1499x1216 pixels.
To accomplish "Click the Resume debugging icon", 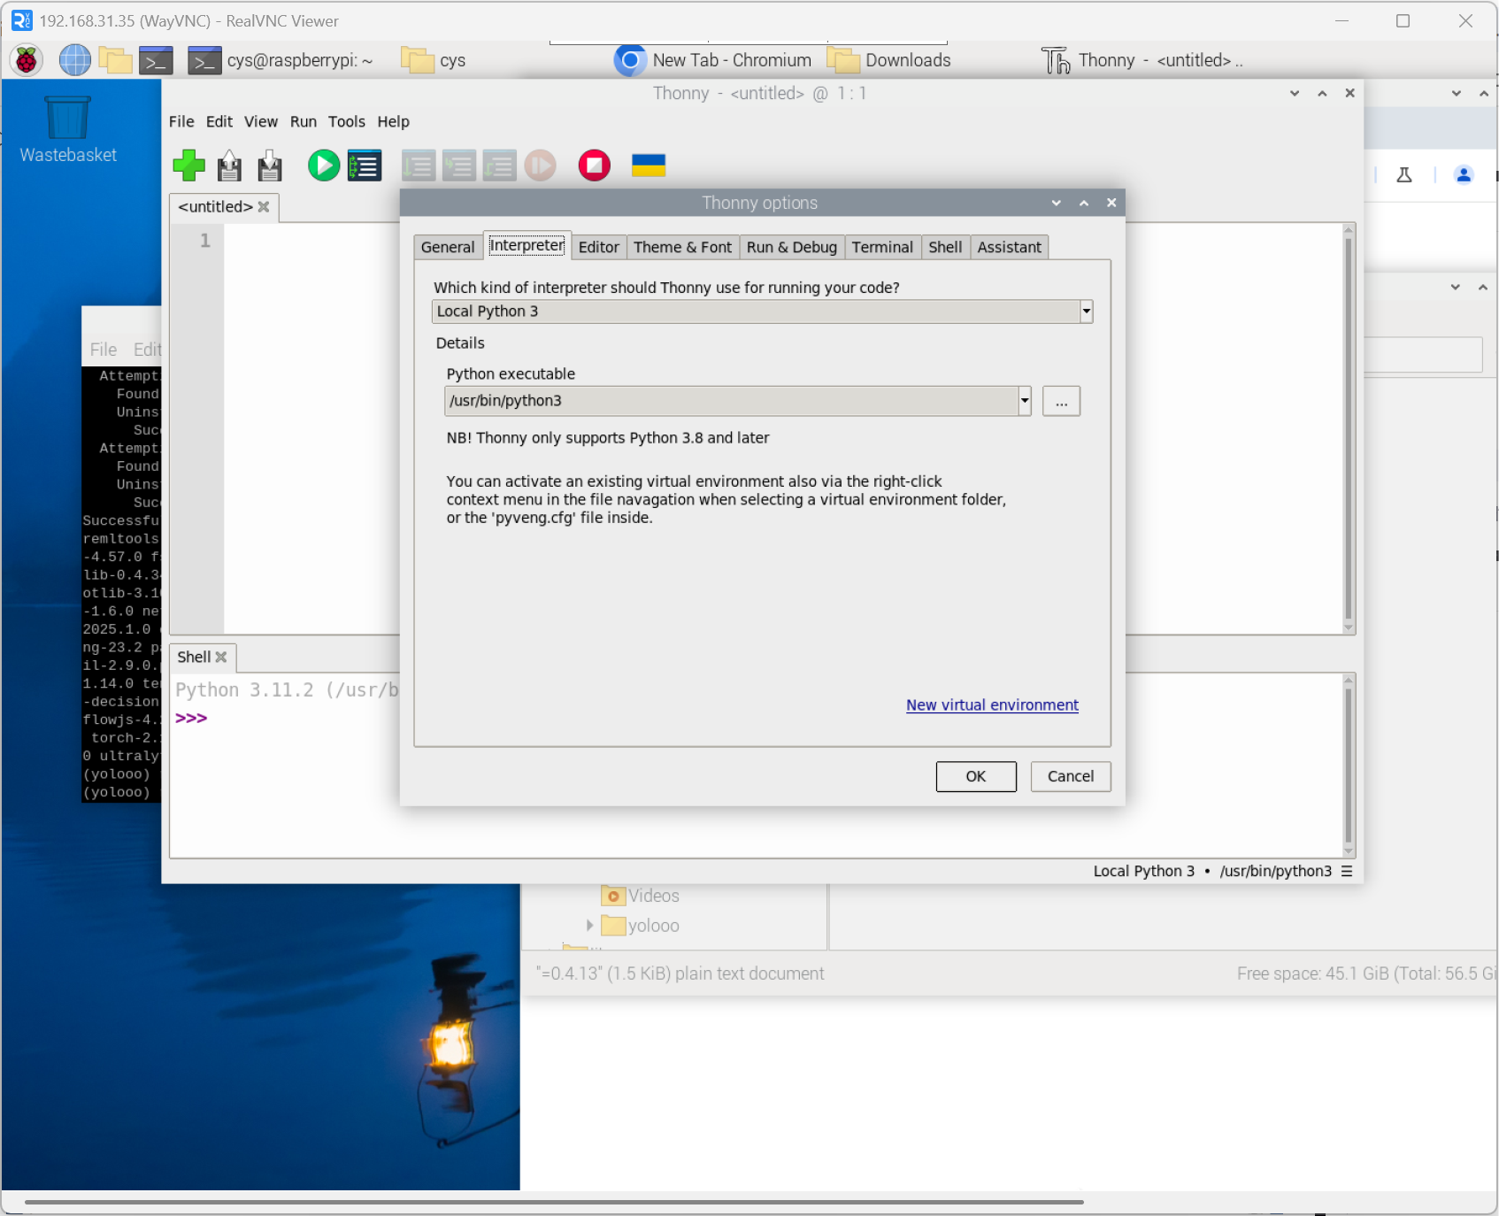I will tap(541, 165).
